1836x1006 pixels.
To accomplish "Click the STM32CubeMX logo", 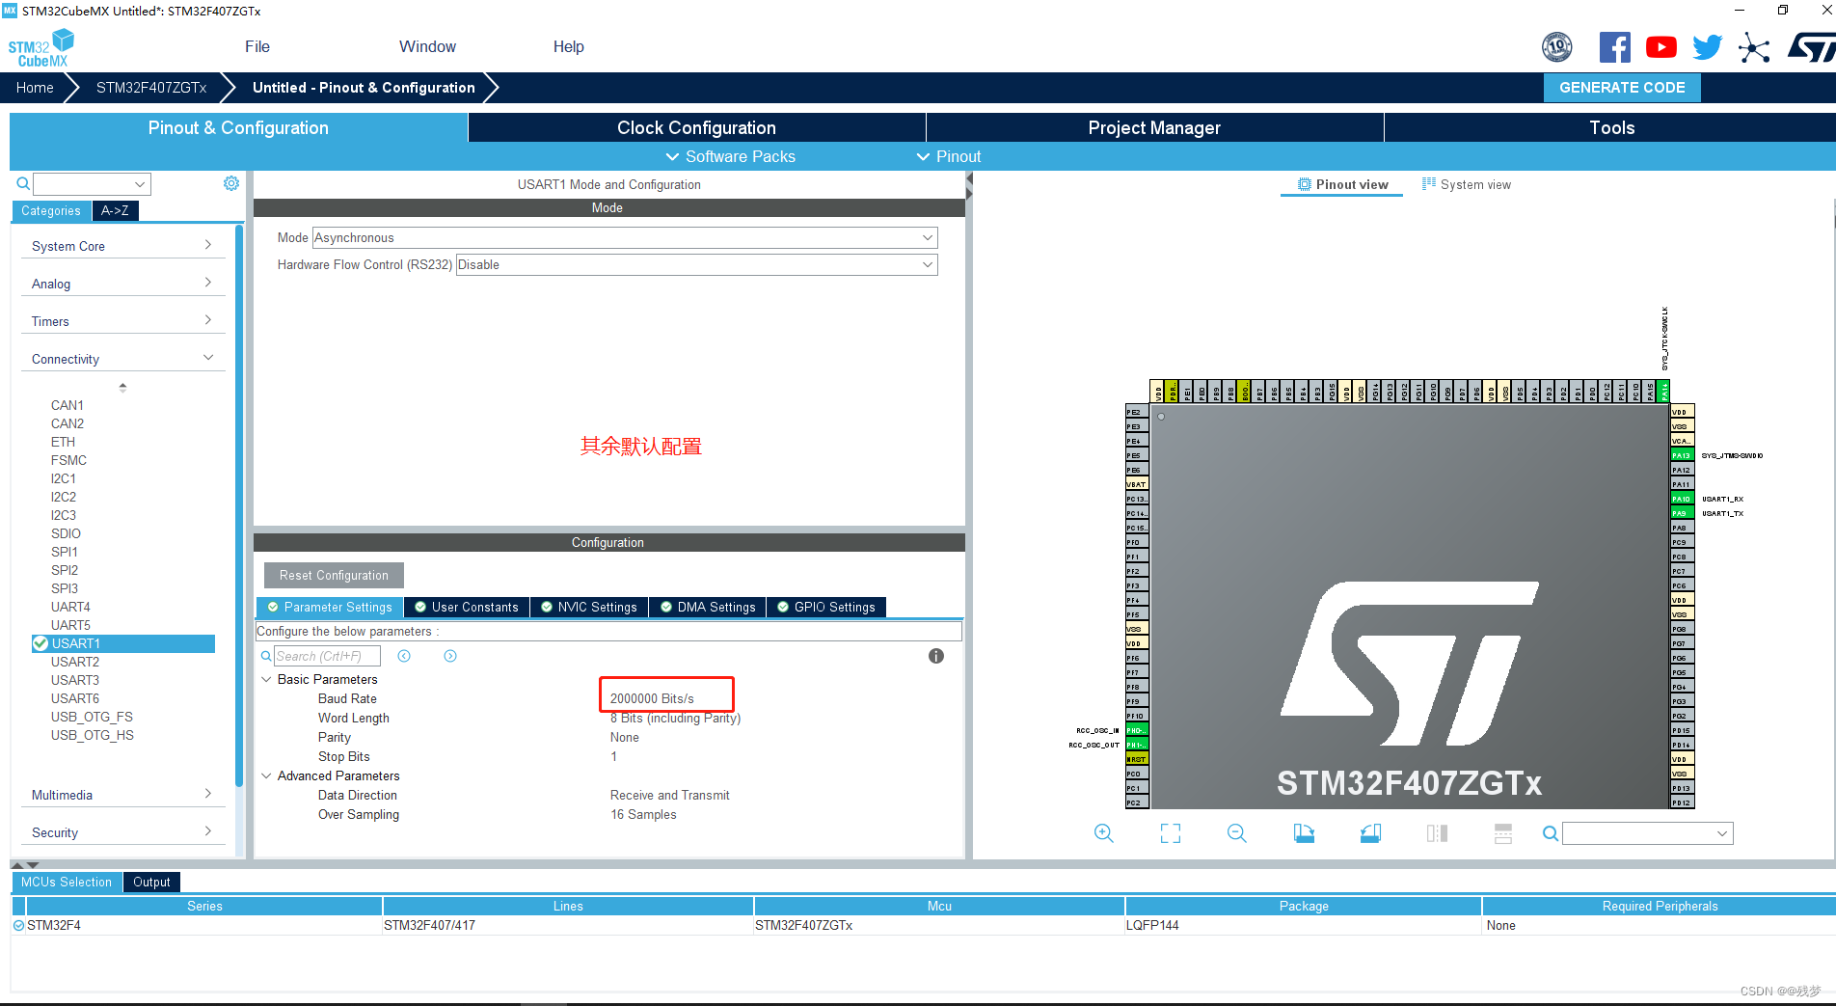I will [x=41, y=48].
